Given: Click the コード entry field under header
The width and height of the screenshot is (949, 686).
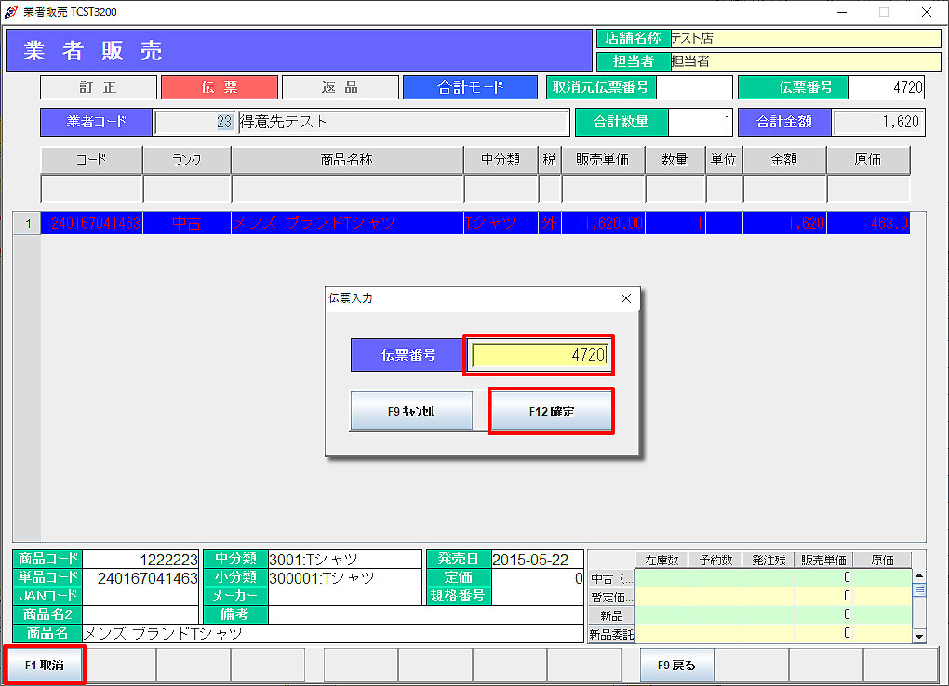Looking at the screenshot, I should pos(91,189).
